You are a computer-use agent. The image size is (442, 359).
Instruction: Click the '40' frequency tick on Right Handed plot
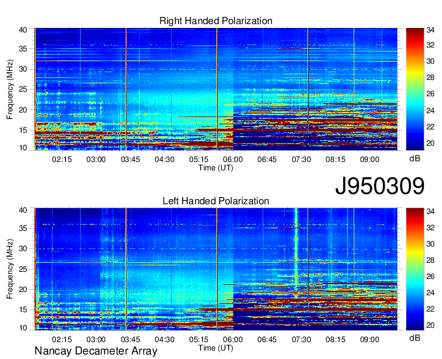pos(23,30)
